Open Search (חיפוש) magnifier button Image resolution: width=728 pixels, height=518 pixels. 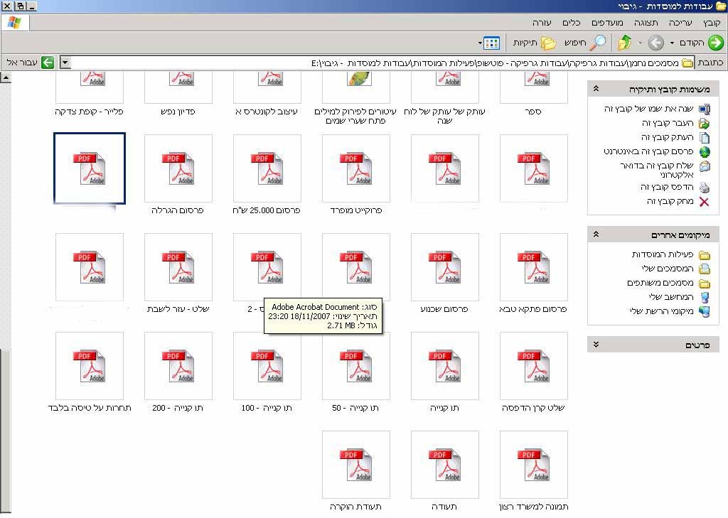585,43
